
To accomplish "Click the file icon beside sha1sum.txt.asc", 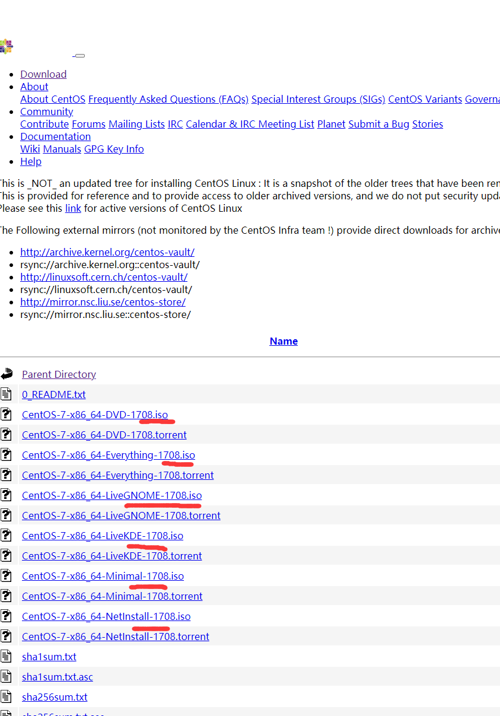I will pyautogui.click(x=6, y=676).
